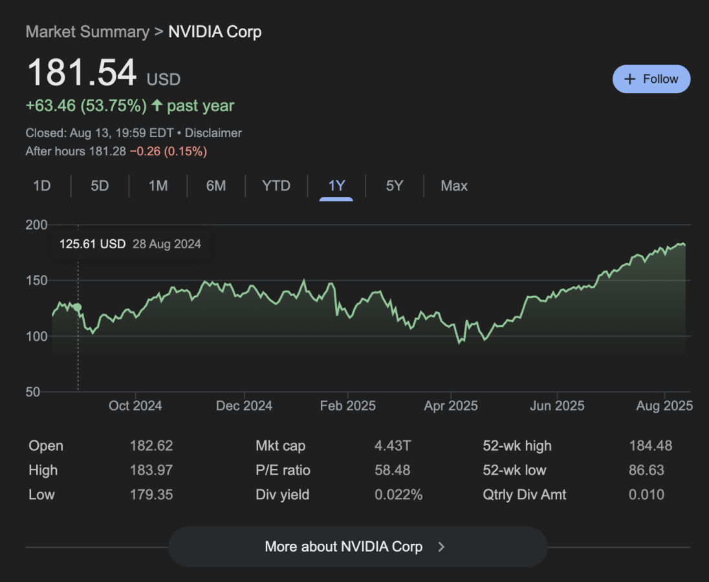The image size is (709, 582).
Task: Click the More about NVIDIA Corp label
Action: coord(344,546)
